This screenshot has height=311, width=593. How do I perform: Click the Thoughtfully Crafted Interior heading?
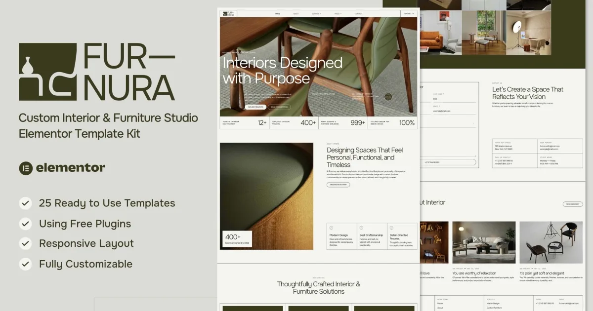[x=319, y=288]
